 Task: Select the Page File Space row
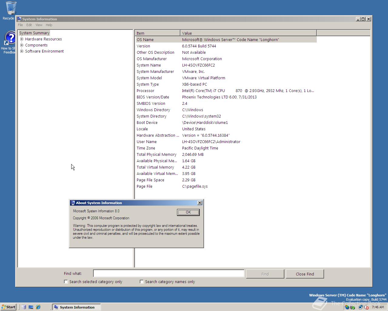226,180
